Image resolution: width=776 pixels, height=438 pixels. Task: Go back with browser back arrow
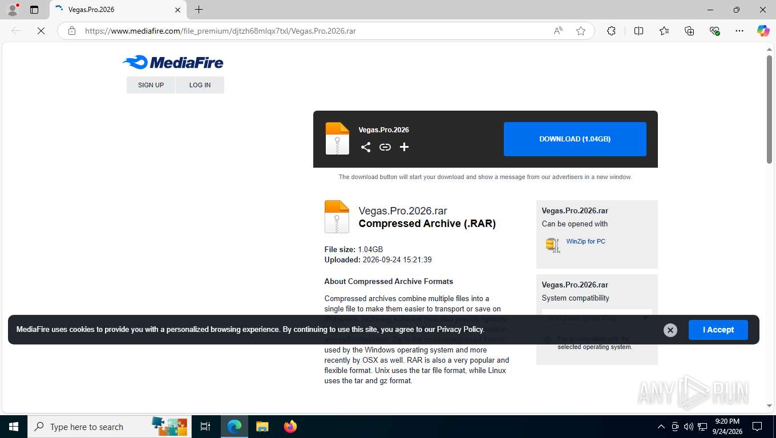pyautogui.click(x=16, y=31)
